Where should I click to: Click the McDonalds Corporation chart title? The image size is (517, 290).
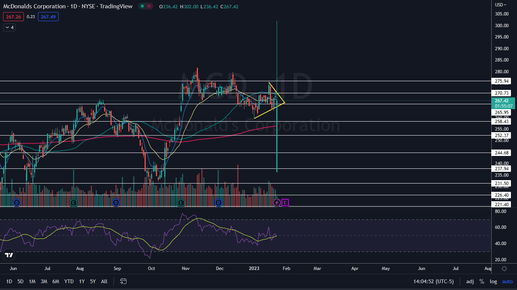tap(68, 6)
